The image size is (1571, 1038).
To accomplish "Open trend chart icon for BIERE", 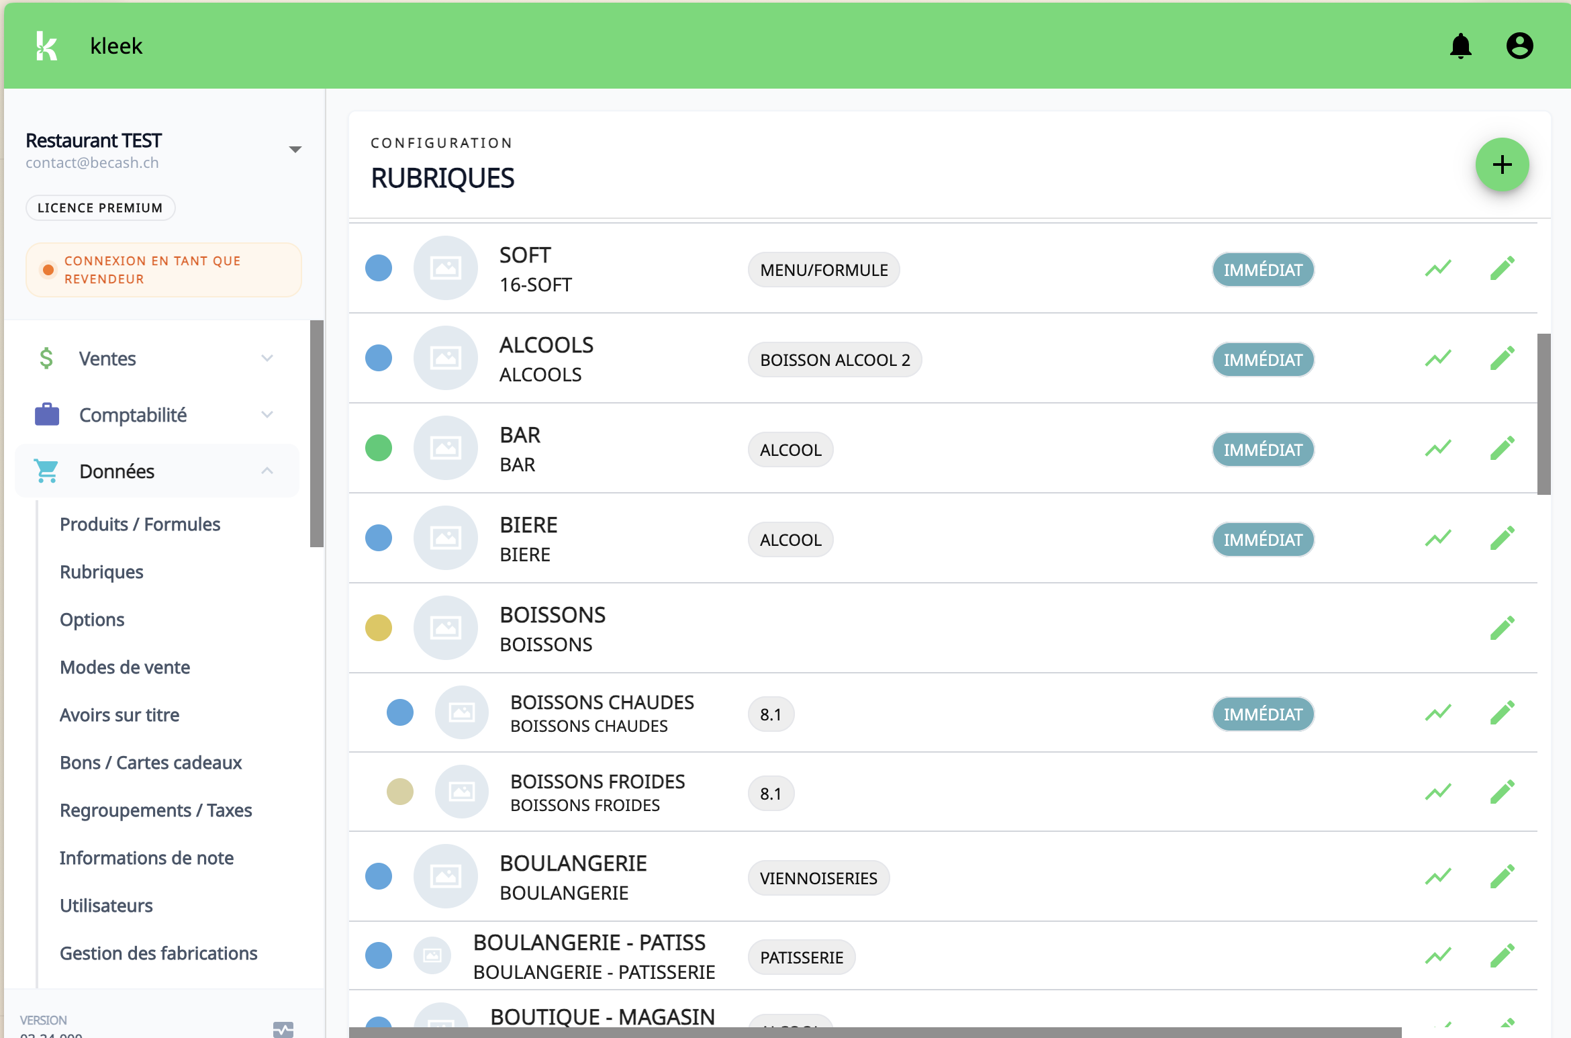I will tap(1438, 538).
